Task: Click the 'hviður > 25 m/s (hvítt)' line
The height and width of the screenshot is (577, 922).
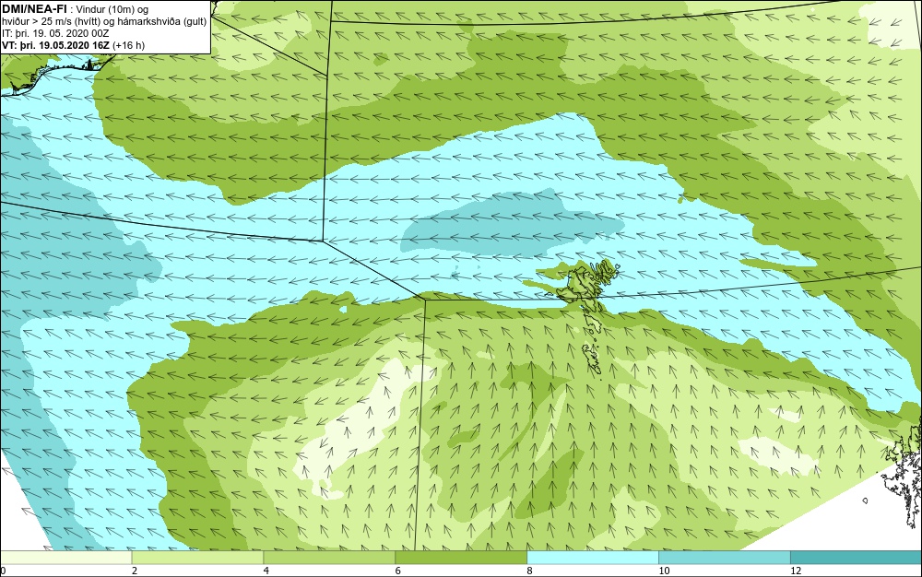Action: pyautogui.click(x=51, y=22)
